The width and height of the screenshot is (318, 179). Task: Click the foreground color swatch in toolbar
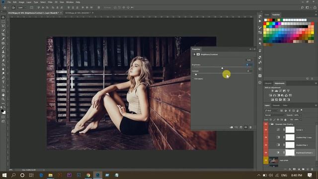2,111
